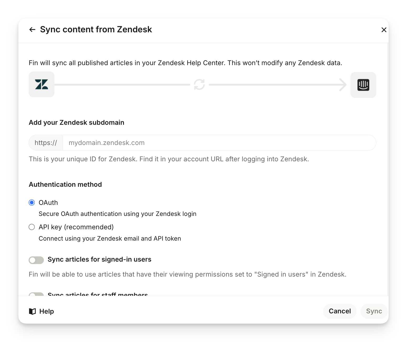Click the Intercom logo icon

[363, 85]
